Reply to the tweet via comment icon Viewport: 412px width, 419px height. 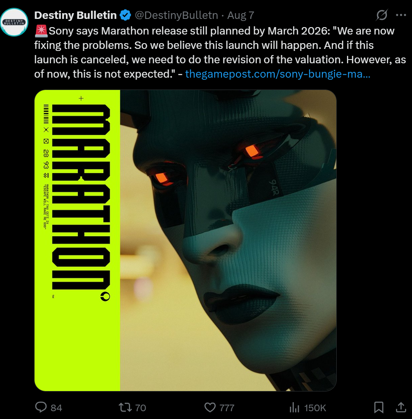(41, 407)
